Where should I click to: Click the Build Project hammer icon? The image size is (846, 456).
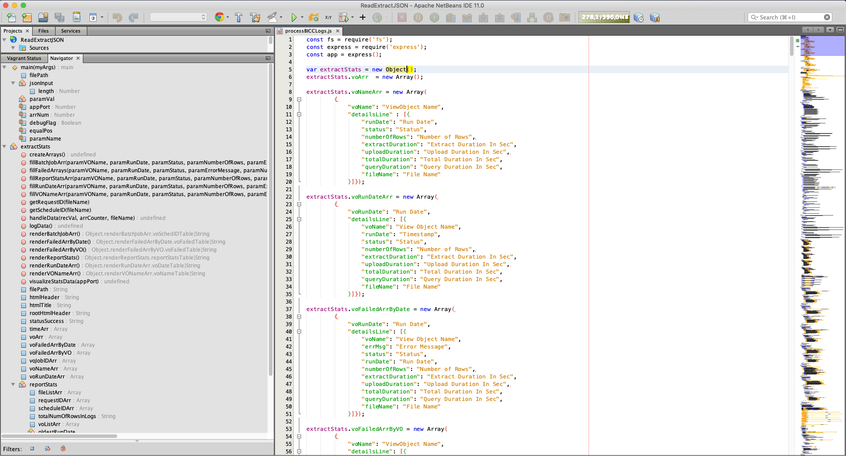pos(239,17)
